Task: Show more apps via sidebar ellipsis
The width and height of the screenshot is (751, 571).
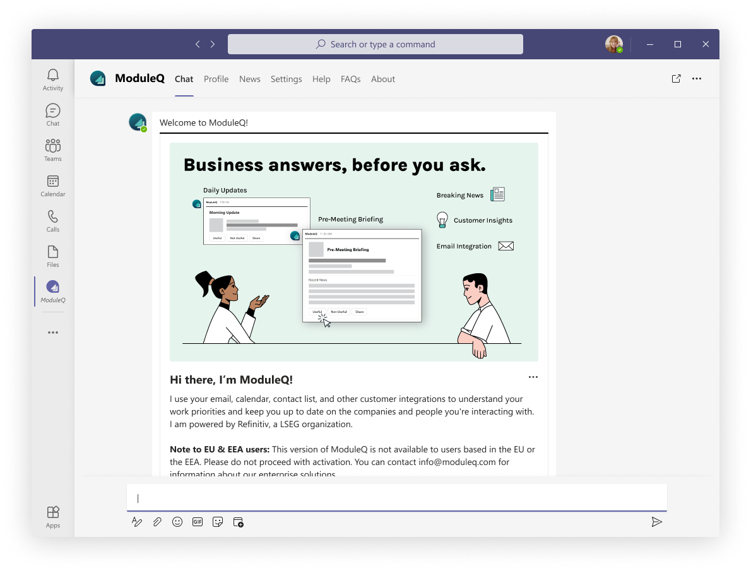Action: [52, 333]
